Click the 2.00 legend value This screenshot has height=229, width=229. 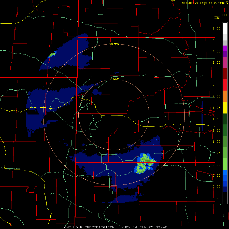coord(217,96)
